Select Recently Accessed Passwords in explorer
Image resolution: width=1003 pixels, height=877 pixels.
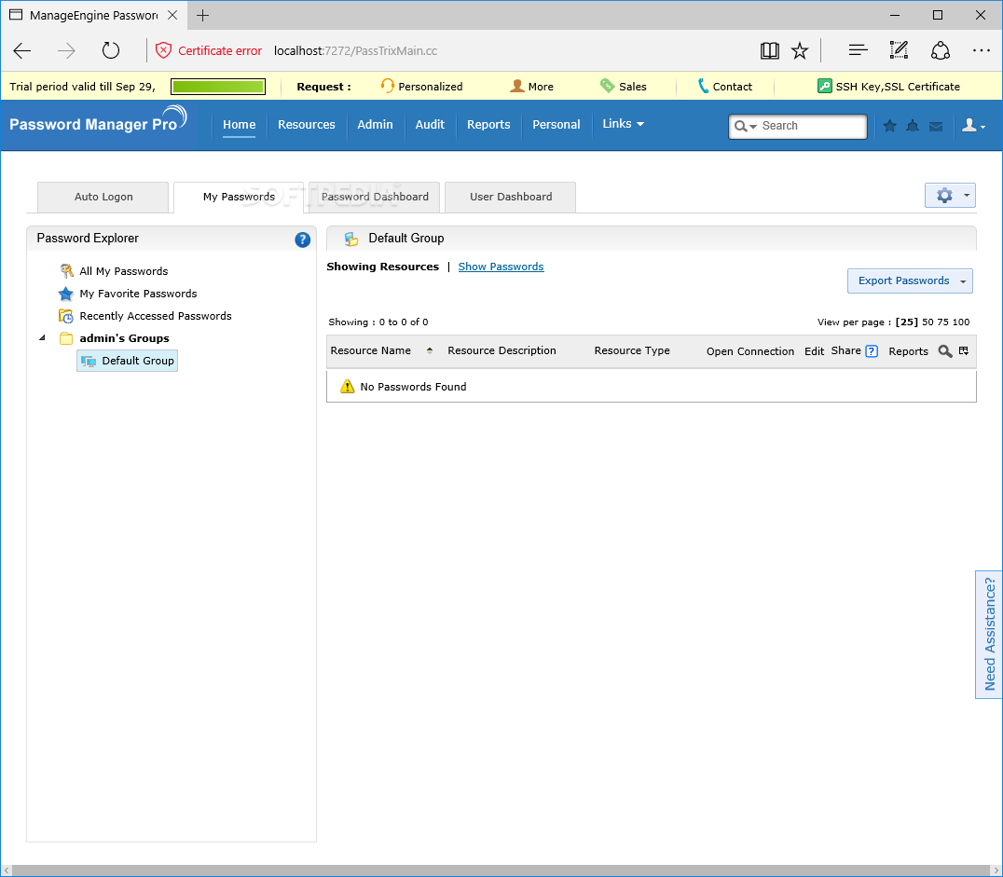[x=156, y=316]
